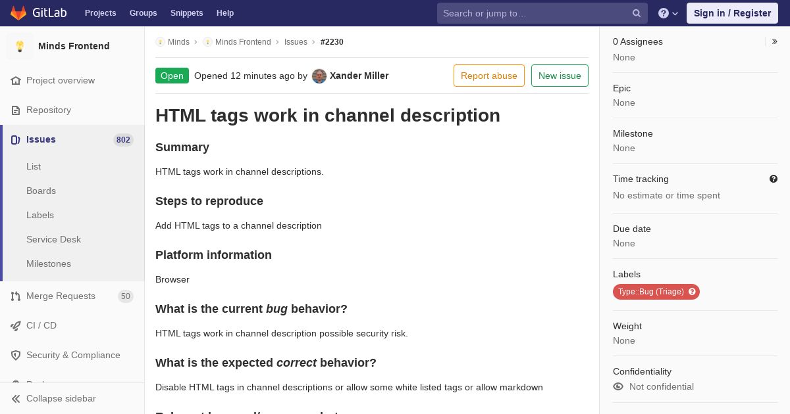Screen dimensions: 790x414
Task: Click the Issues breadcrumb link
Action: (x=296, y=42)
